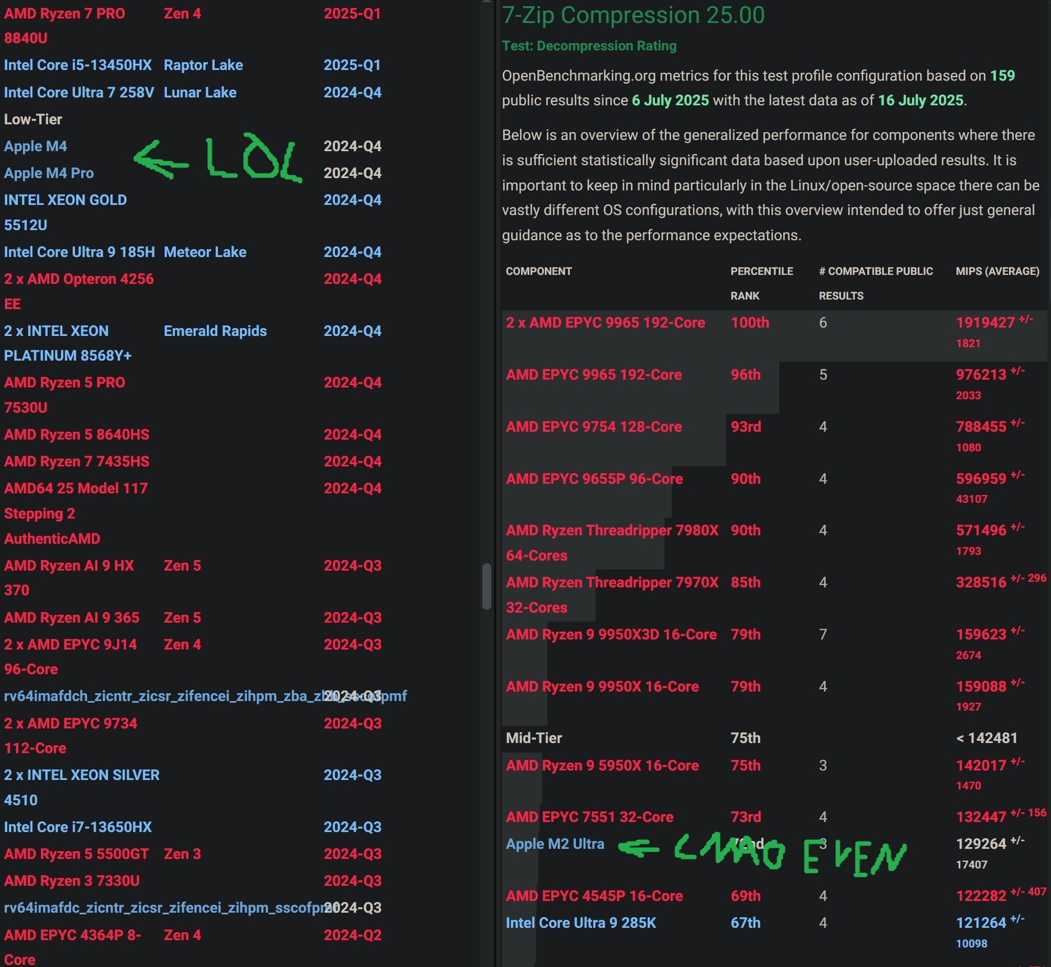Click the Mid-Tier row label
The width and height of the screenshot is (1051, 967).
(534, 738)
